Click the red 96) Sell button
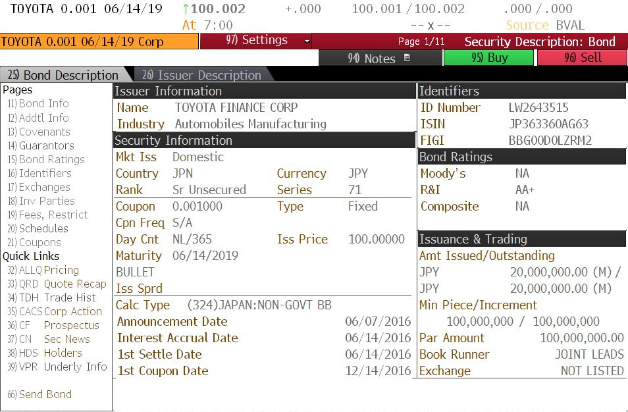Image resolution: width=628 pixels, height=412 pixels. [x=583, y=58]
